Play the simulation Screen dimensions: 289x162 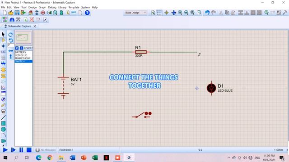(5, 150)
